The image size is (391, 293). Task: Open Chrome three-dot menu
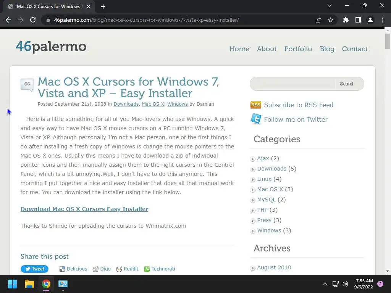[383, 20]
